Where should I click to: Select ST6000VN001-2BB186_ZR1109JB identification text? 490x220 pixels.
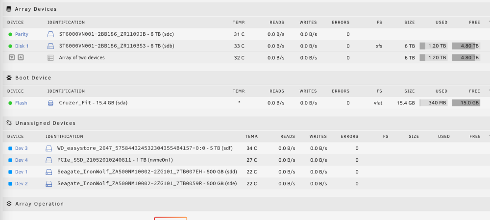(116, 34)
